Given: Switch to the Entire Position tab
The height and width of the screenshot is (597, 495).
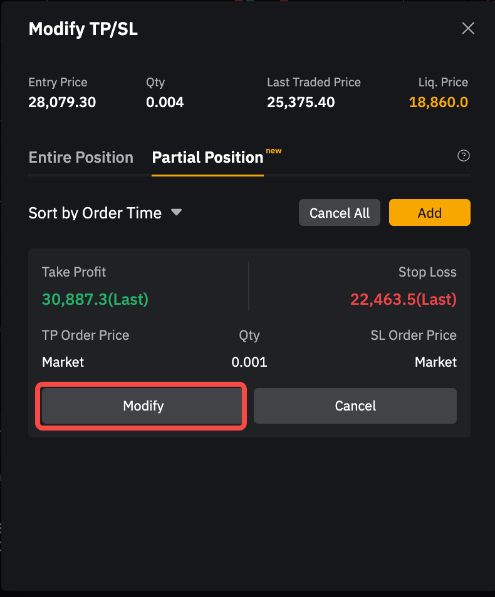Looking at the screenshot, I should (x=81, y=157).
